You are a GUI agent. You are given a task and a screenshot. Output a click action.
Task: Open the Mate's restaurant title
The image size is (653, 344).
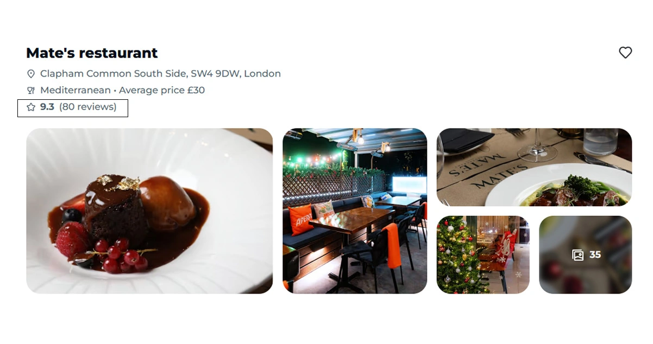(92, 53)
